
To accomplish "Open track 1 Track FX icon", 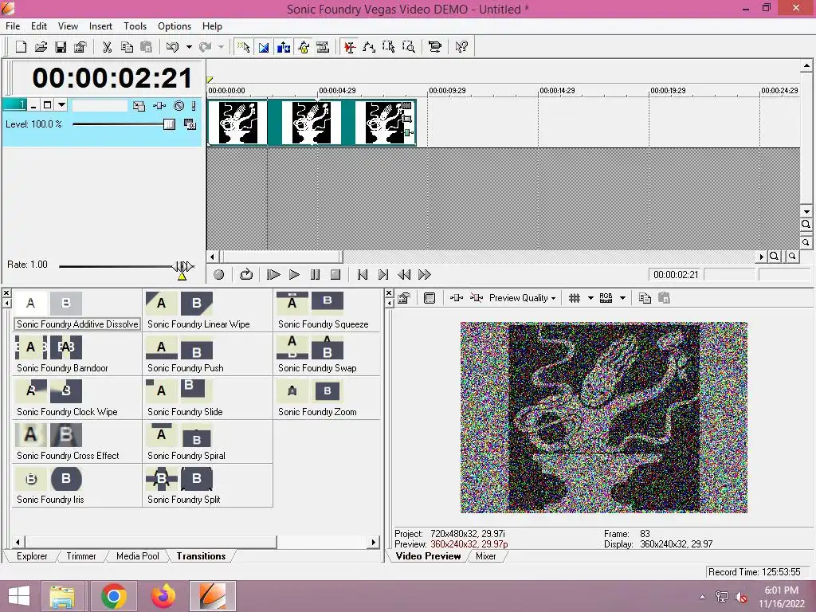I will coord(159,106).
